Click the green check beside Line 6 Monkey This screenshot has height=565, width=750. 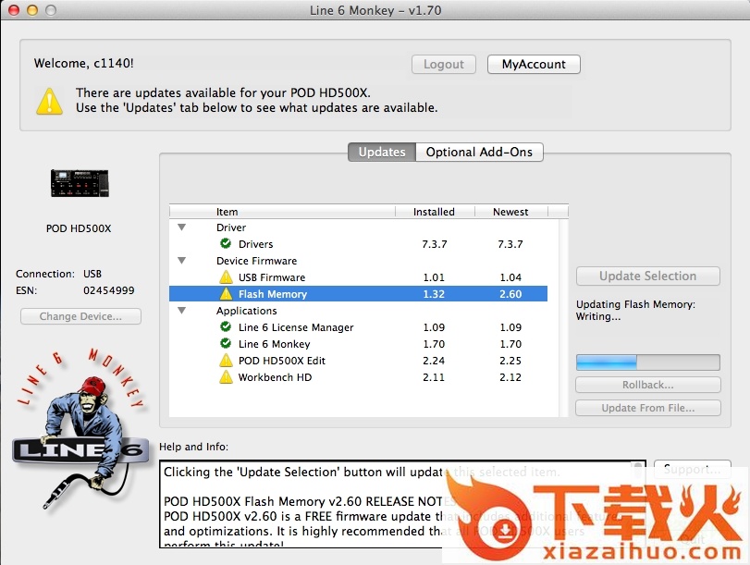coord(226,343)
